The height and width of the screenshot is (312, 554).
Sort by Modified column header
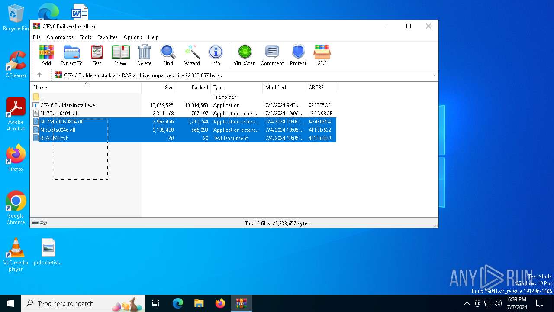click(x=284, y=87)
